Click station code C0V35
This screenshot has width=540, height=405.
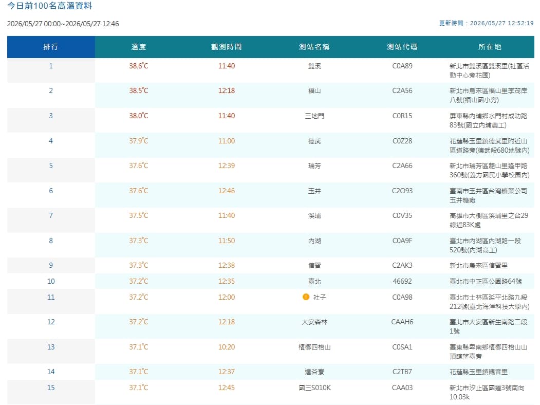[402, 216]
